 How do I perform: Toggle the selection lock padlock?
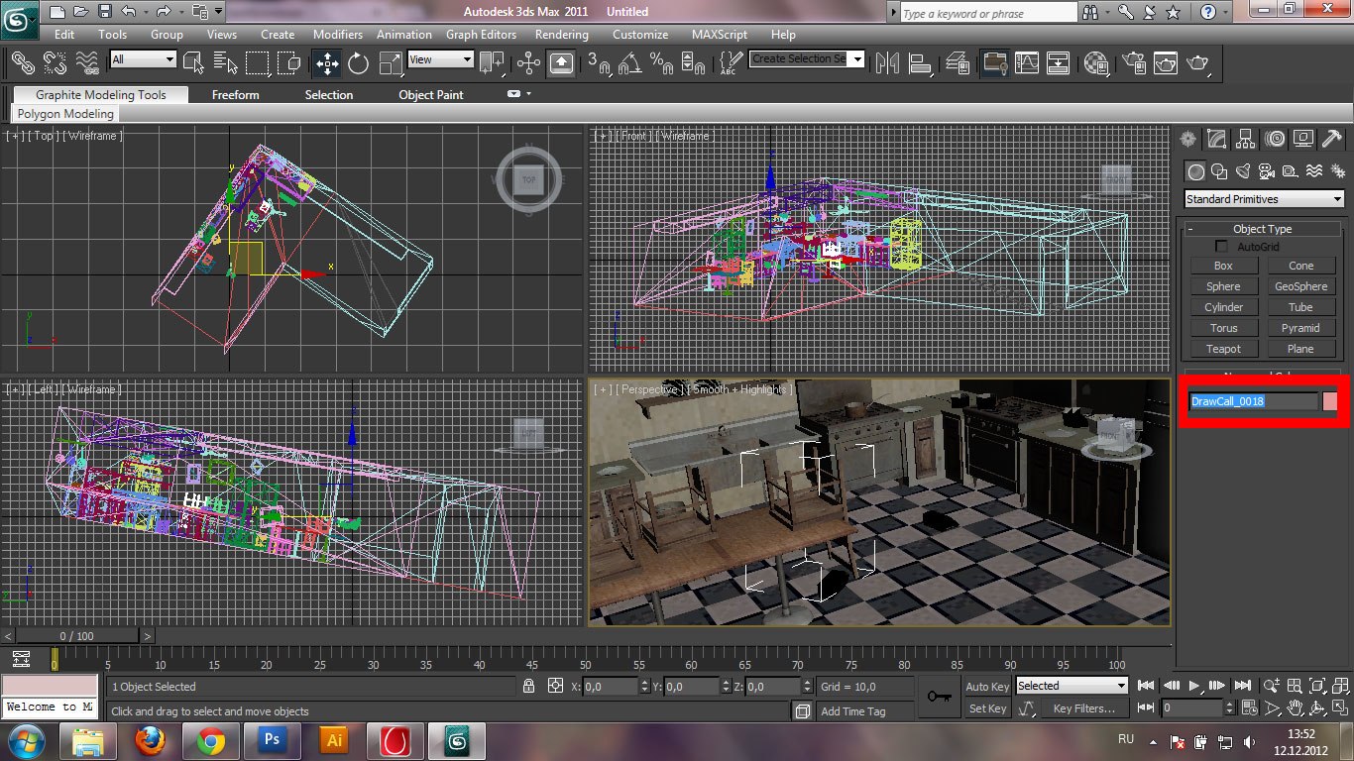pyautogui.click(x=528, y=686)
